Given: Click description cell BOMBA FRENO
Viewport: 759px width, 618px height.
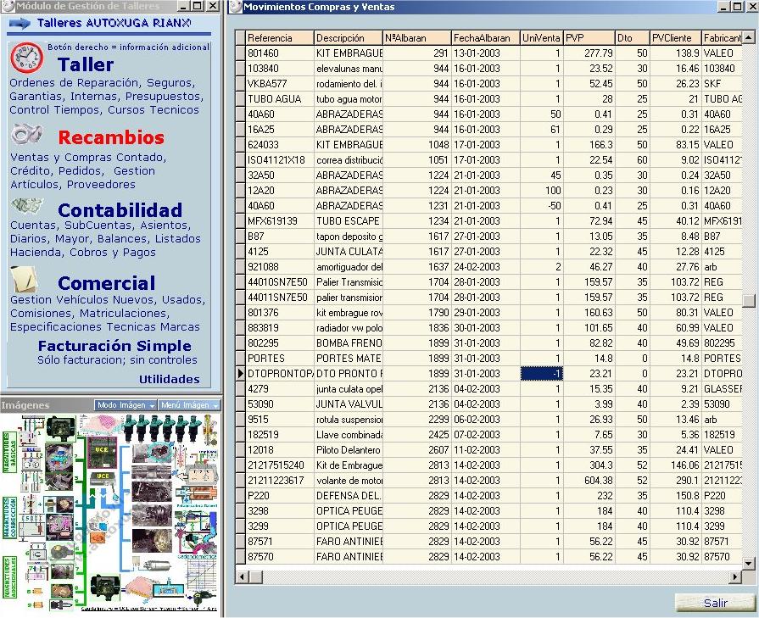Looking at the screenshot, I should 349,343.
